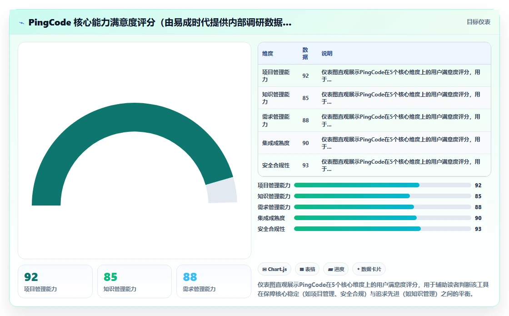Click the 知识管理能力 progress bar
Image resolution: width=509 pixels, height=316 pixels.
point(382,196)
